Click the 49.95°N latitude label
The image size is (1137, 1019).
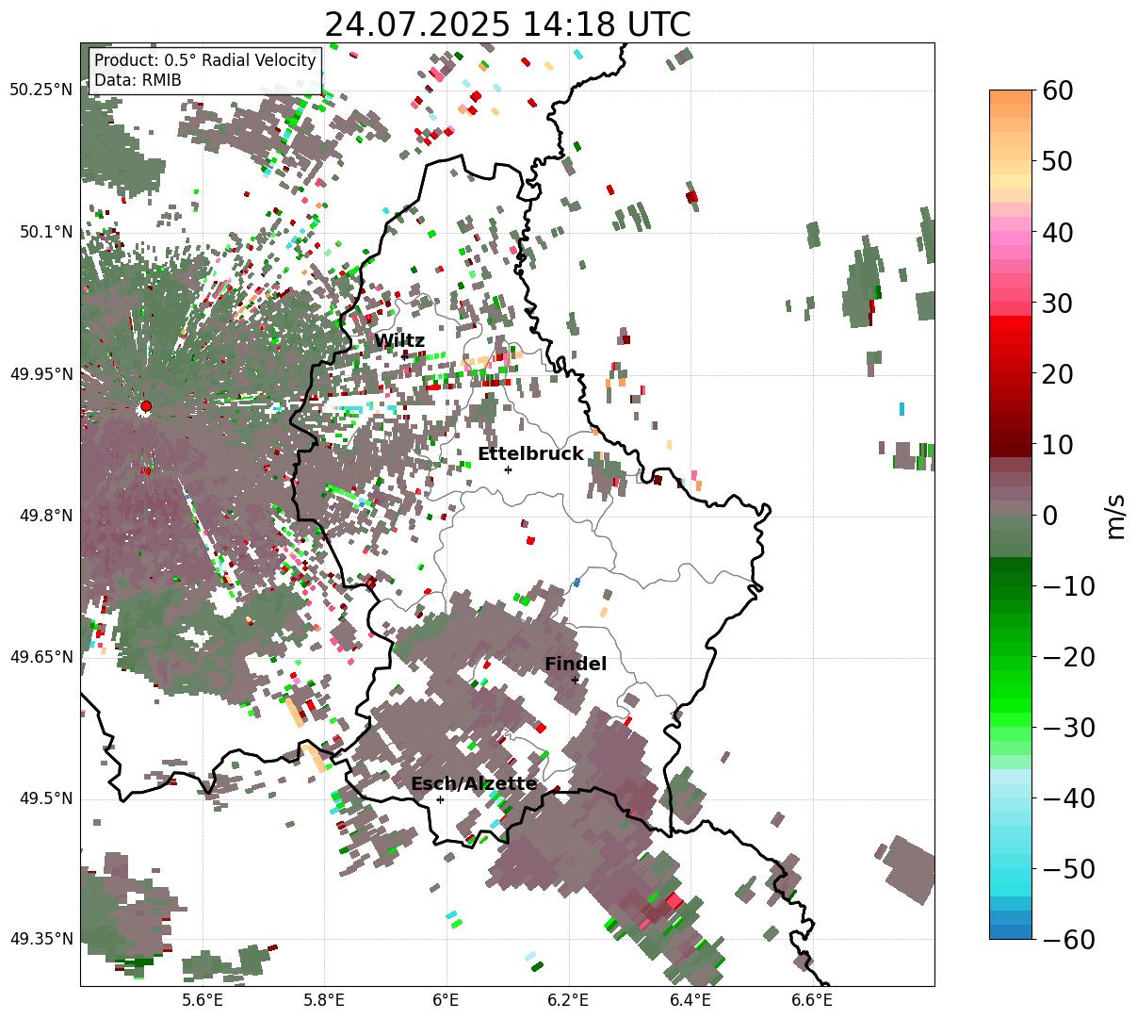point(41,374)
